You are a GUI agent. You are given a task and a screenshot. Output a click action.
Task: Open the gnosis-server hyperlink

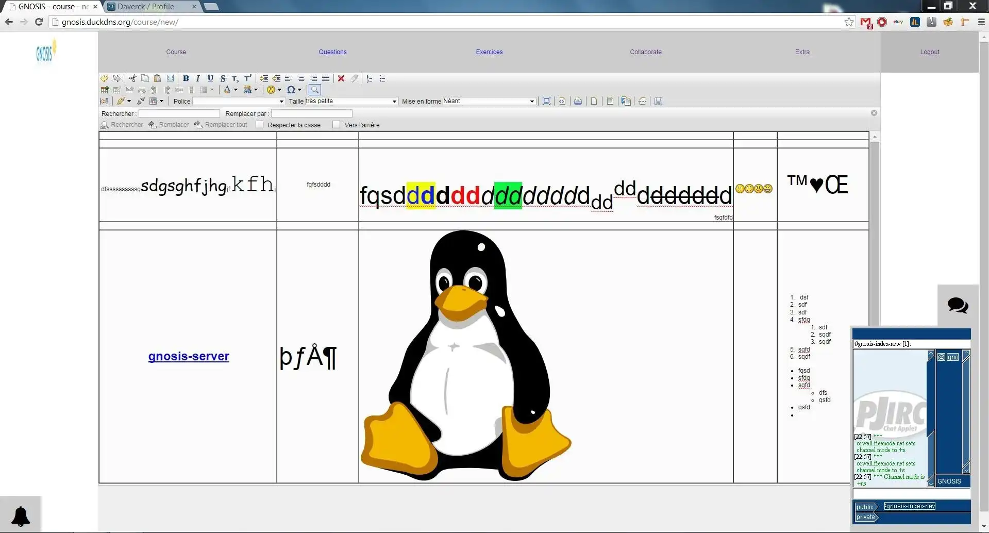[189, 356]
